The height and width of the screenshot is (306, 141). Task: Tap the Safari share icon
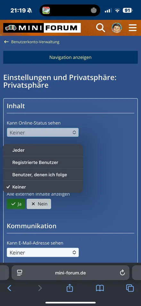pyautogui.click(x=70, y=288)
